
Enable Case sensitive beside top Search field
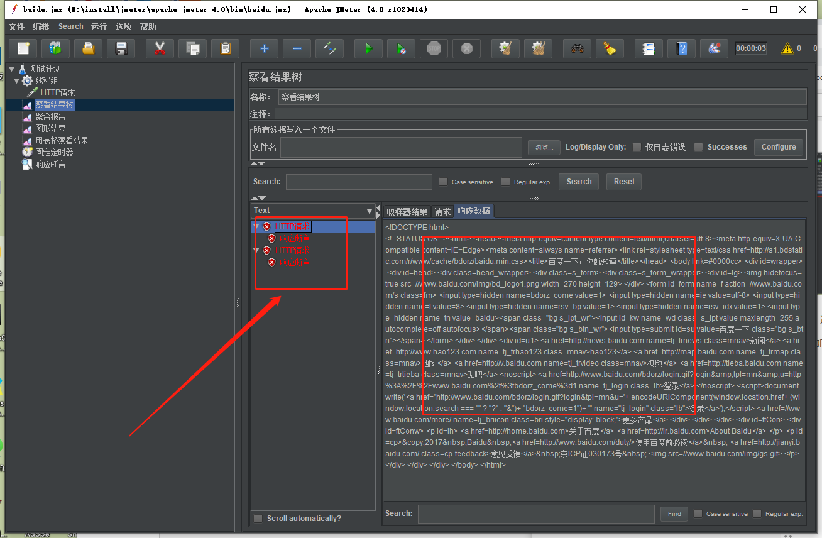(444, 182)
